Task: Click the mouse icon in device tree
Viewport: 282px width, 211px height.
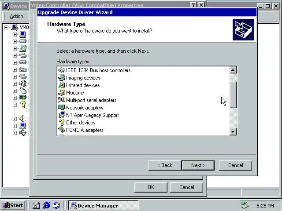Action: (23, 91)
